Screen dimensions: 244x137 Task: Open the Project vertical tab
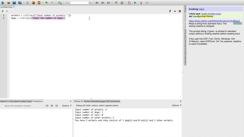coord(185,9)
